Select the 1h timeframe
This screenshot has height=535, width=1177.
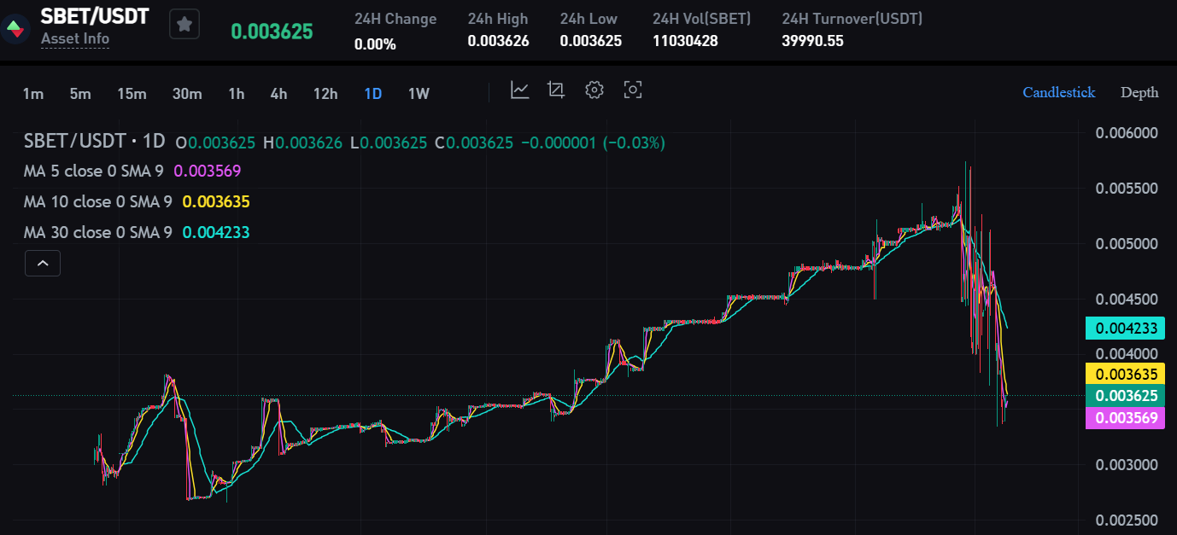click(x=237, y=94)
